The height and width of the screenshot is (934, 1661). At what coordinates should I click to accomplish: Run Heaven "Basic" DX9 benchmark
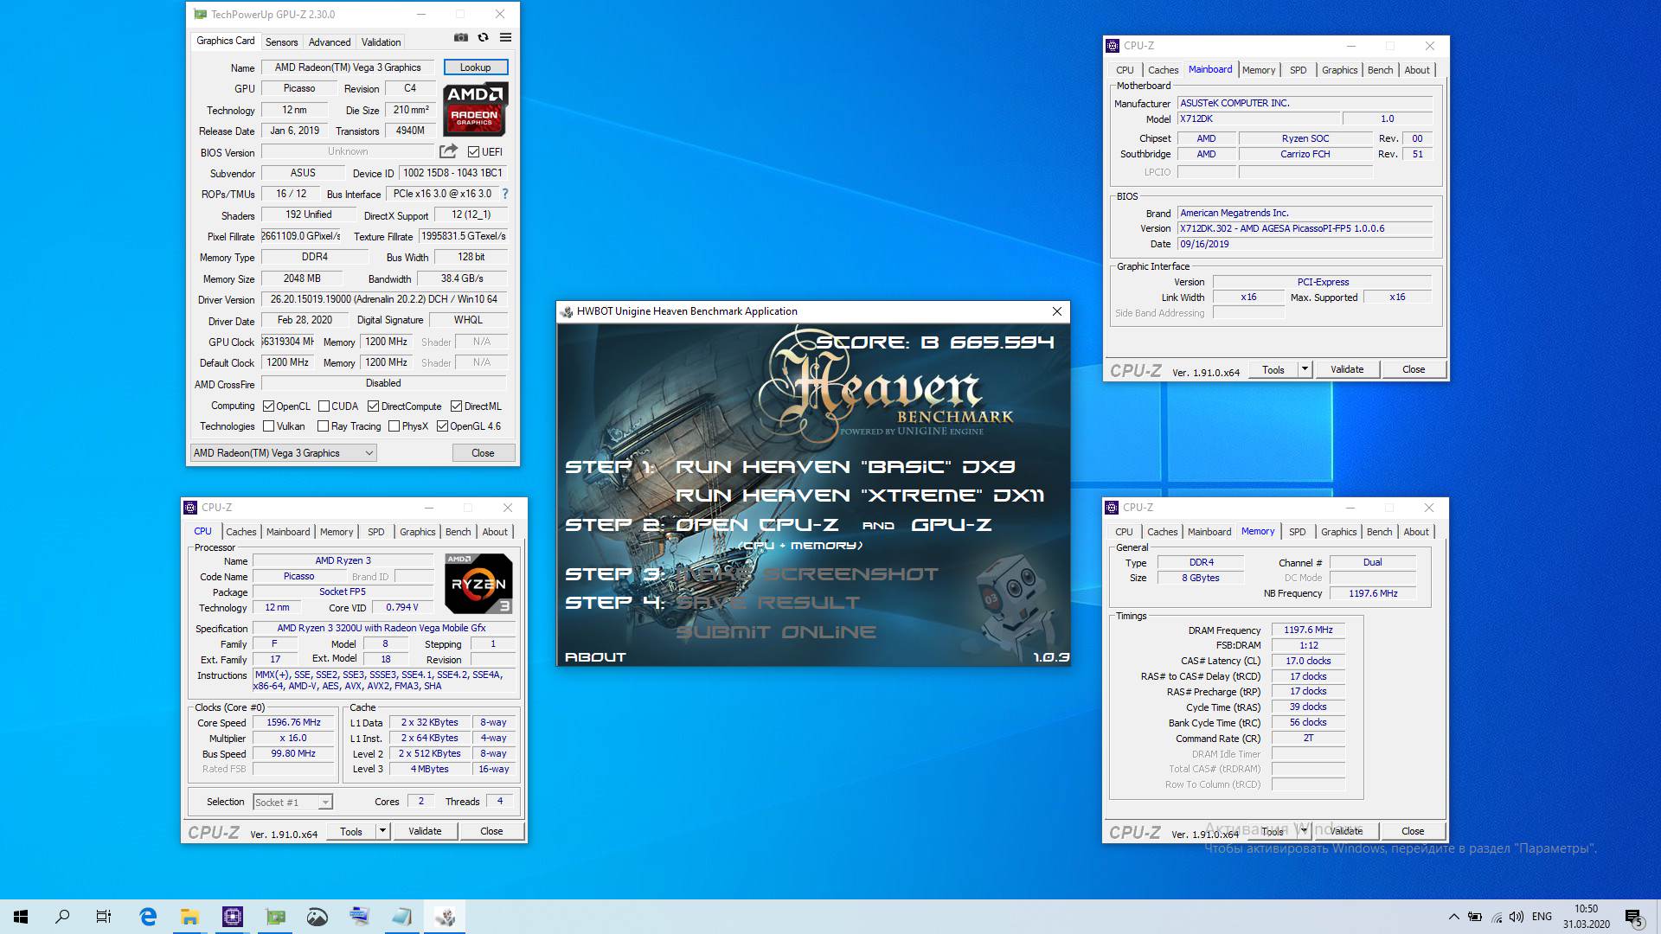844,467
